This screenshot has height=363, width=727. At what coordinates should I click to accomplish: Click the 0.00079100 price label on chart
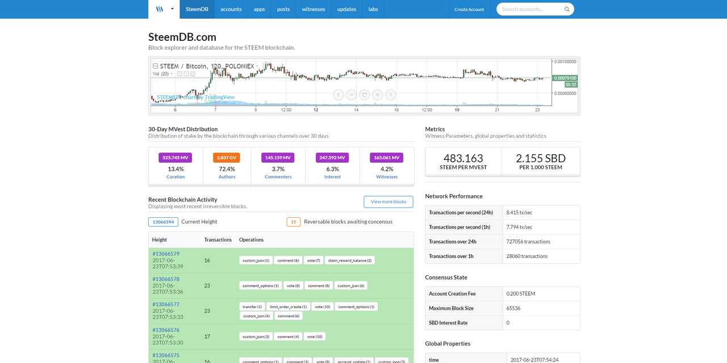(565, 78)
